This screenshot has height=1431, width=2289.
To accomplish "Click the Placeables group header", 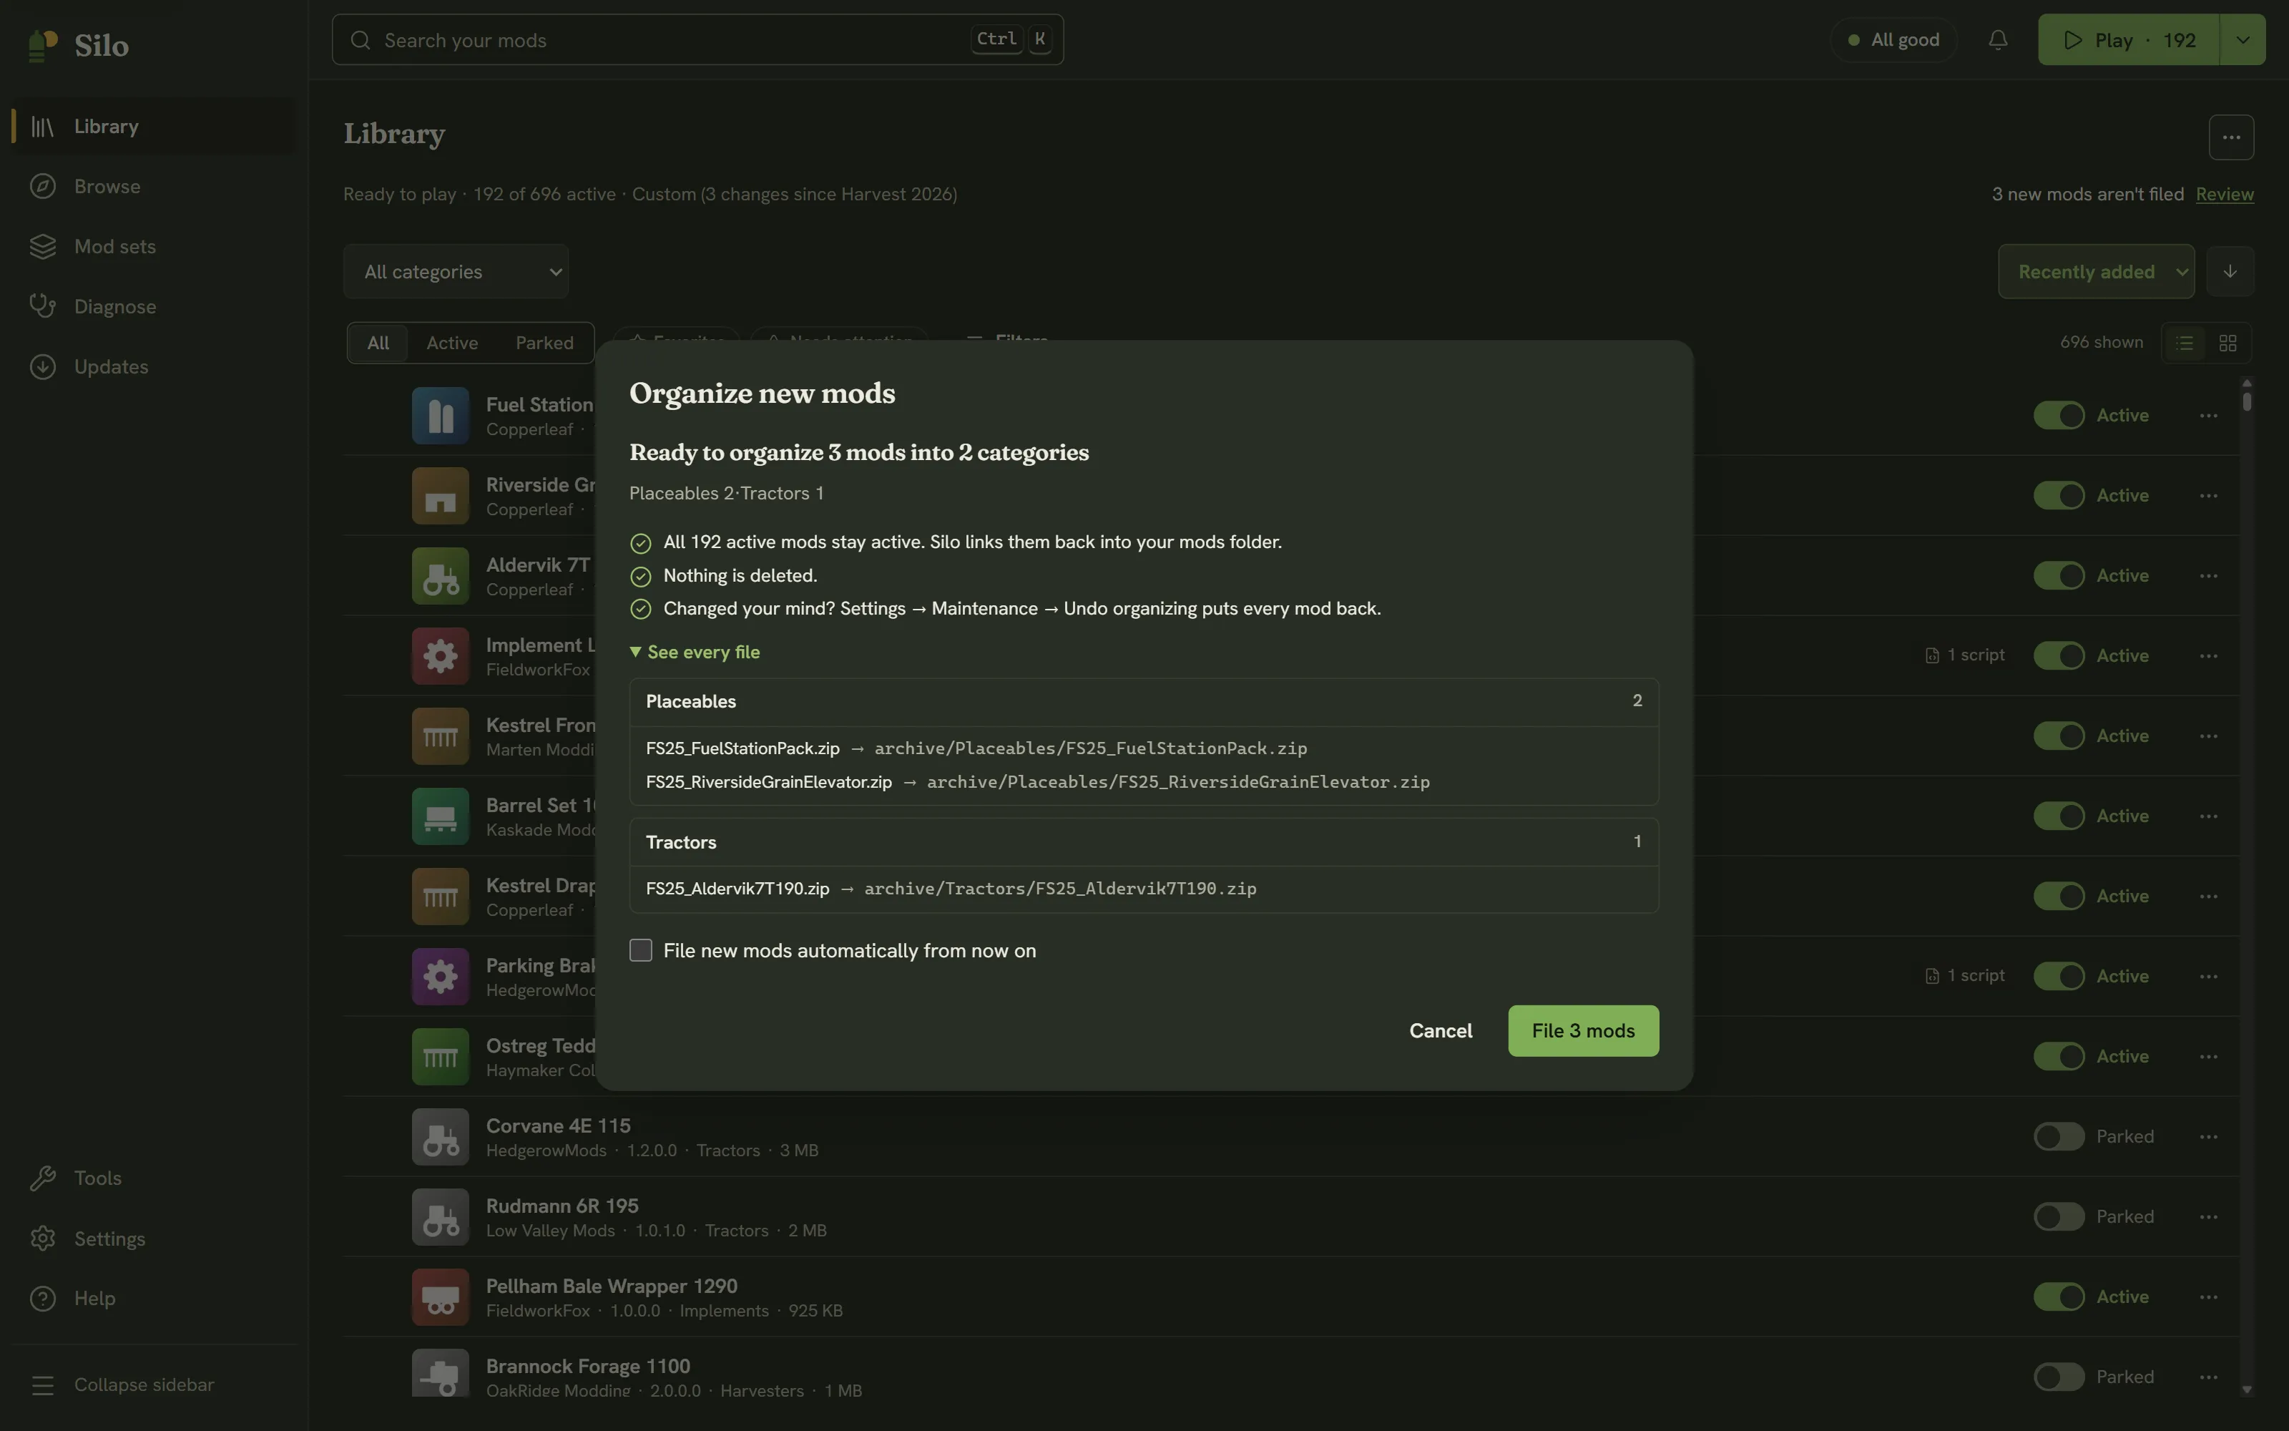I will click(1144, 702).
